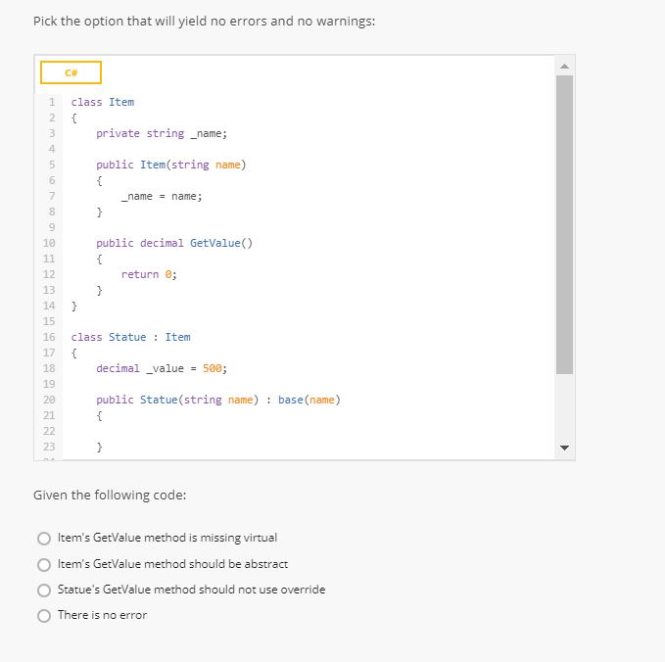Click the "class Statue : Item" line
665x662 pixels.
pyautogui.click(x=130, y=337)
